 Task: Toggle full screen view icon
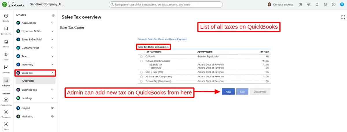tap(343, 17)
